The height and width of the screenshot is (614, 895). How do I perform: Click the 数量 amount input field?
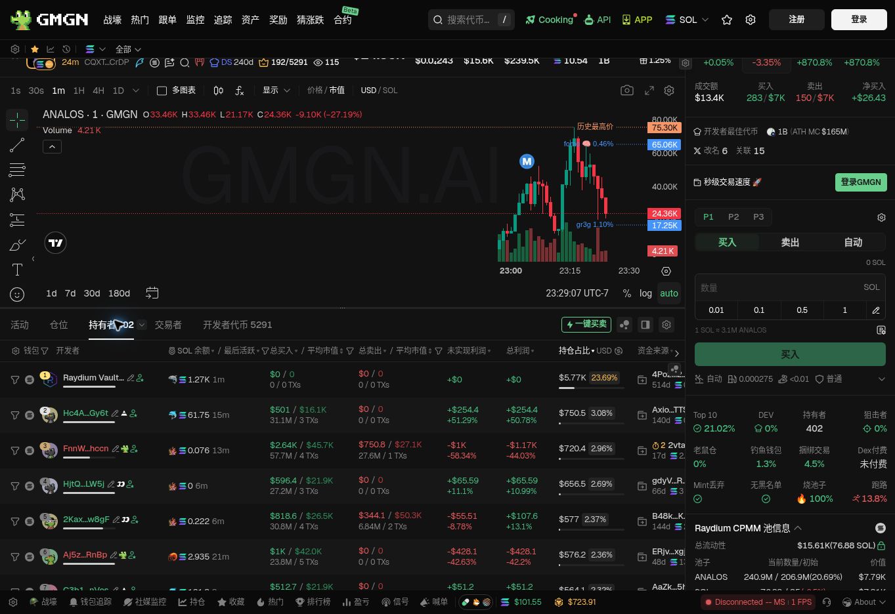tap(790, 287)
